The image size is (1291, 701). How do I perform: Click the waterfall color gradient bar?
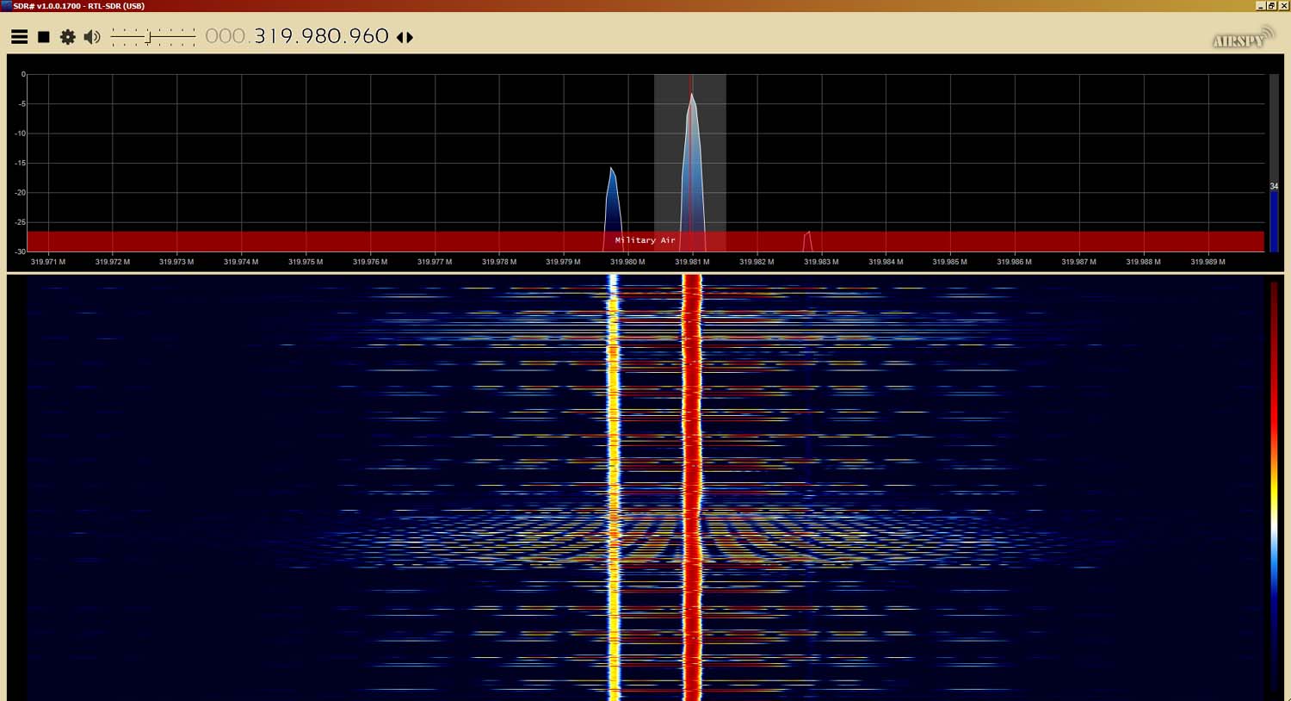tap(1274, 482)
